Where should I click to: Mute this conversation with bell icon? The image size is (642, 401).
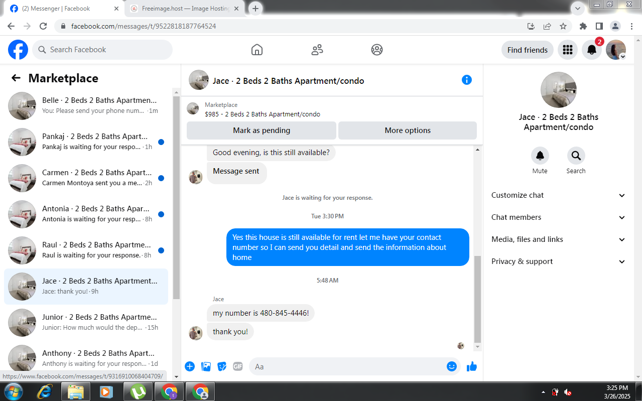pos(540,156)
